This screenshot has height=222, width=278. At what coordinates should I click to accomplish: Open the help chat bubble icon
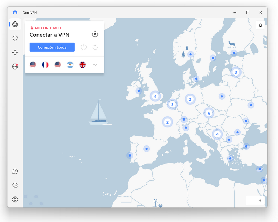pos(15,171)
